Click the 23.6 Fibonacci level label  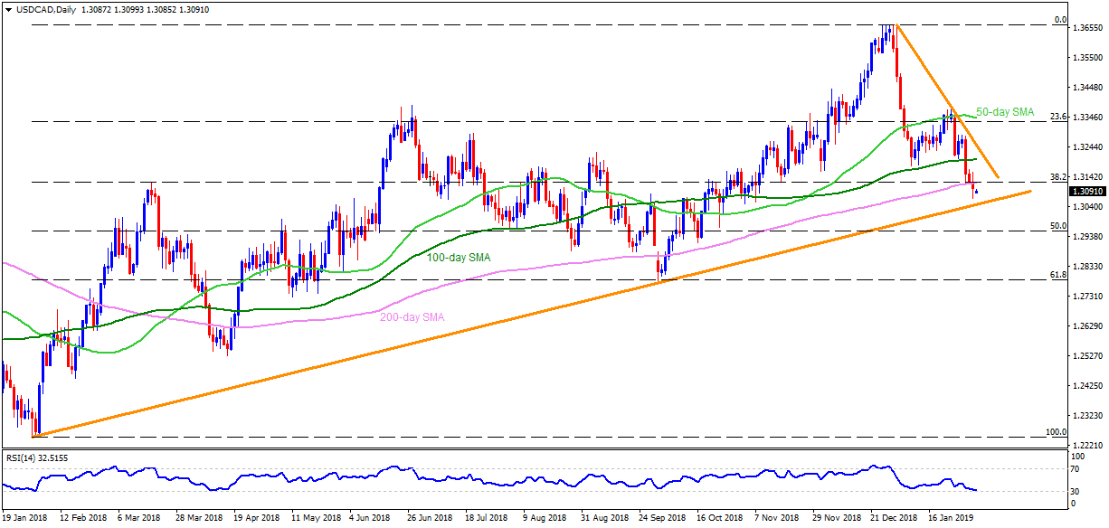point(1057,117)
